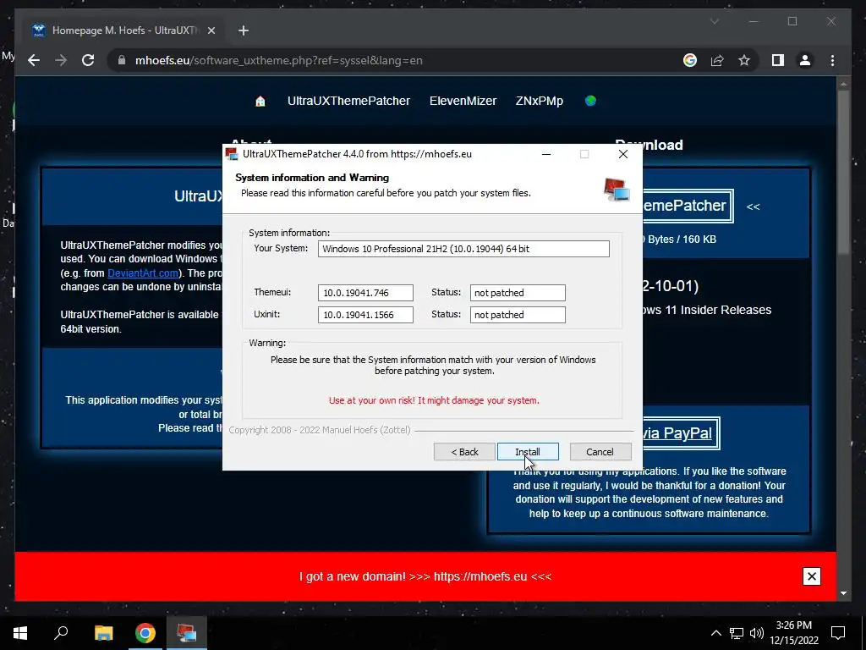Show hidden system tray icons
Image resolution: width=866 pixels, height=650 pixels.
[715, 633]
